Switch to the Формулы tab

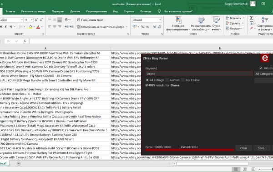[58, 11]
